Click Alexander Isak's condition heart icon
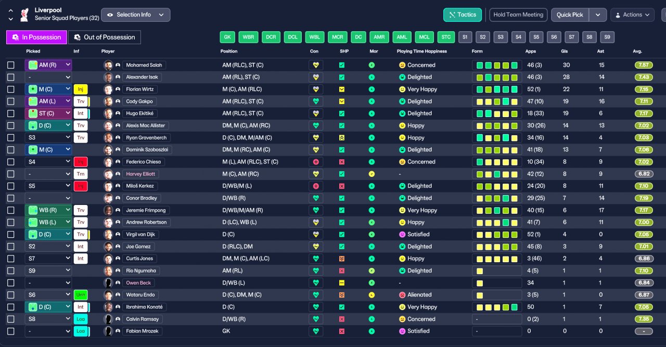 click(x=315, y=77)
